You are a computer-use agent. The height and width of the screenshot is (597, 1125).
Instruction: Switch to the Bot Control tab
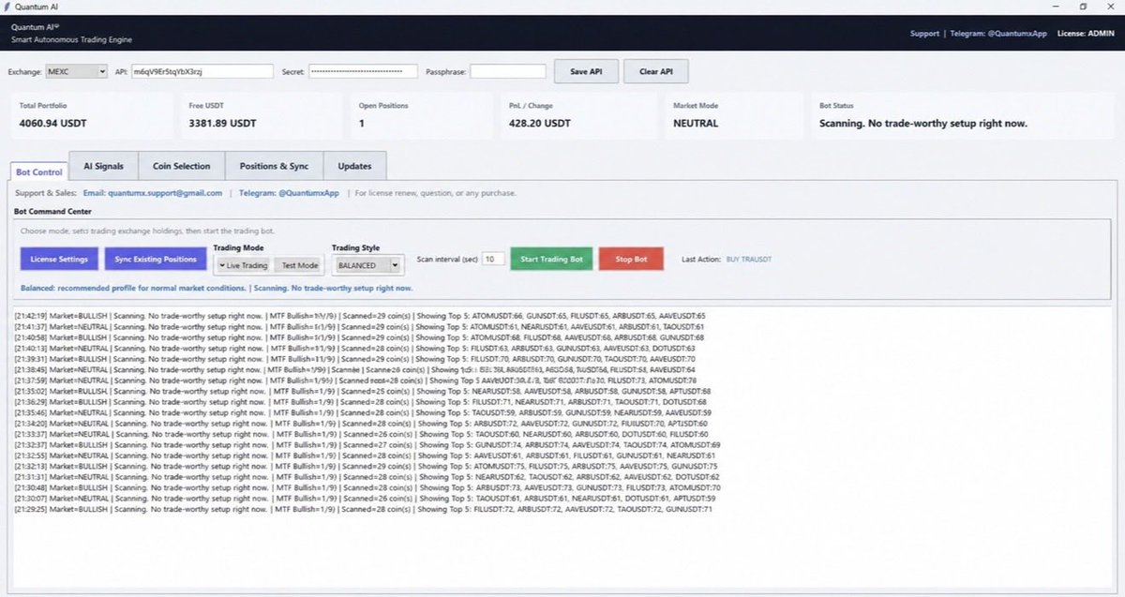(39, 172)
